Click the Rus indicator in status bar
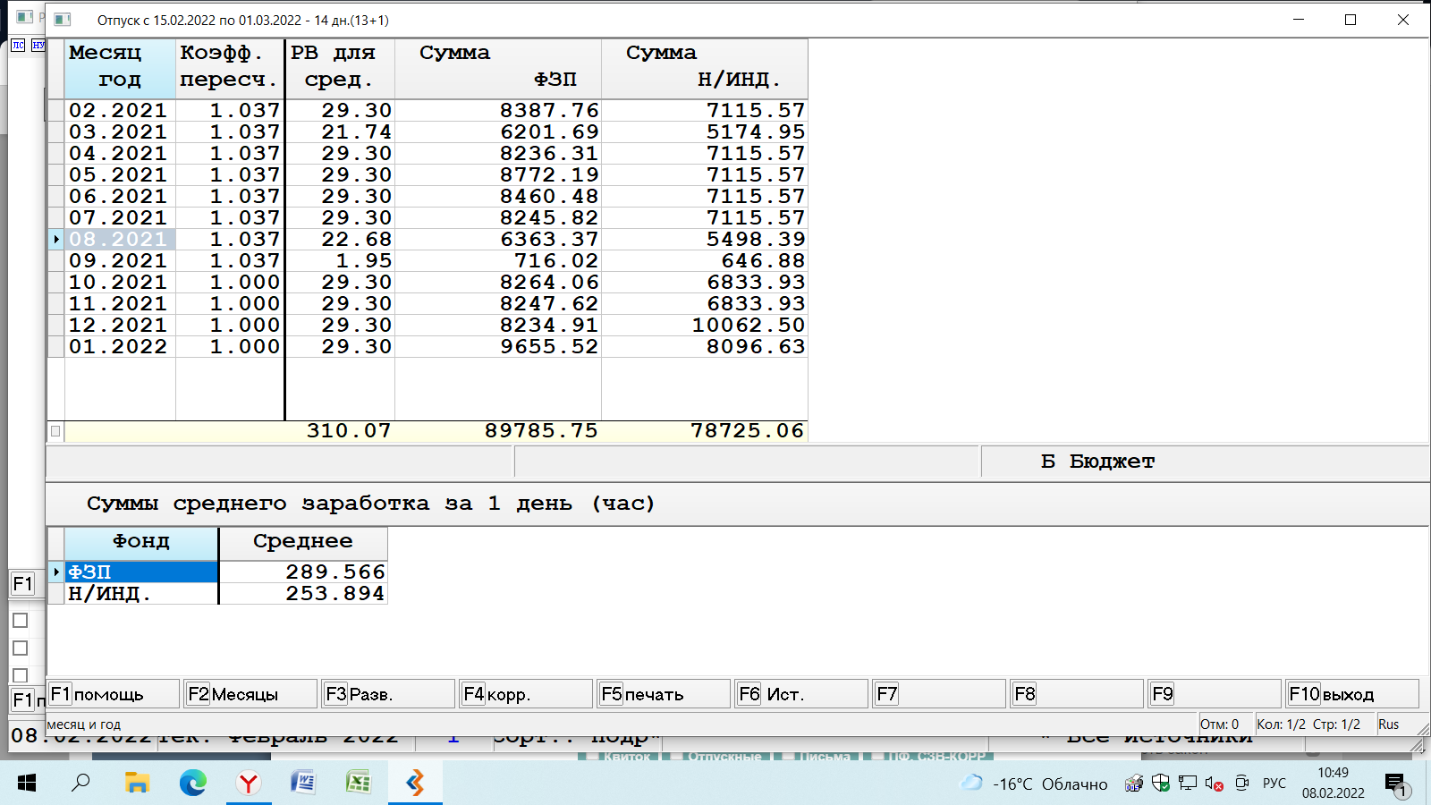The height and width of the screenshot is (805, 1431). [x=1388, y=724]
